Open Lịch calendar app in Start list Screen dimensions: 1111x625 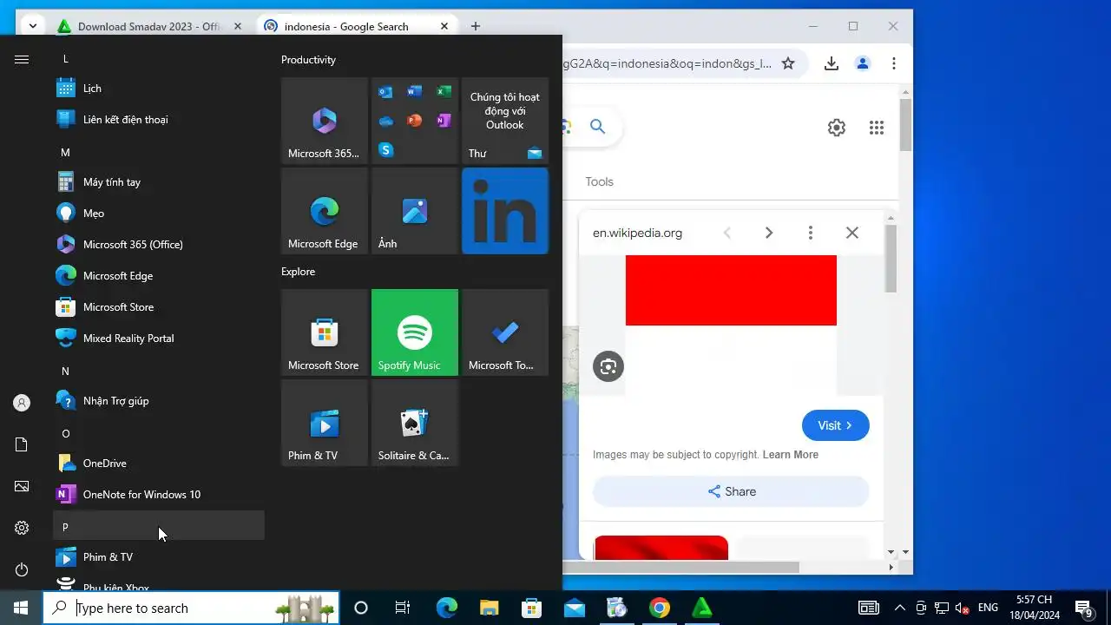coord(159,89)
